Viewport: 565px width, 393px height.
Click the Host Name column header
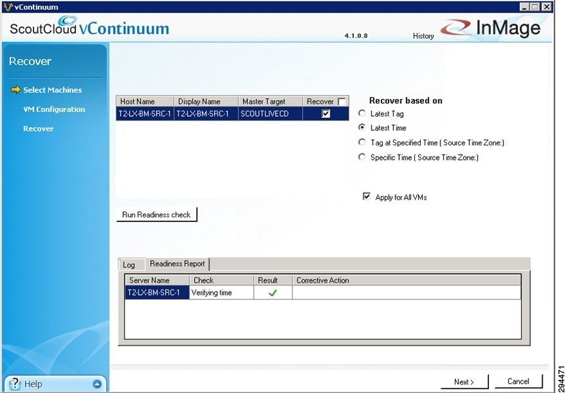[145, 102]
